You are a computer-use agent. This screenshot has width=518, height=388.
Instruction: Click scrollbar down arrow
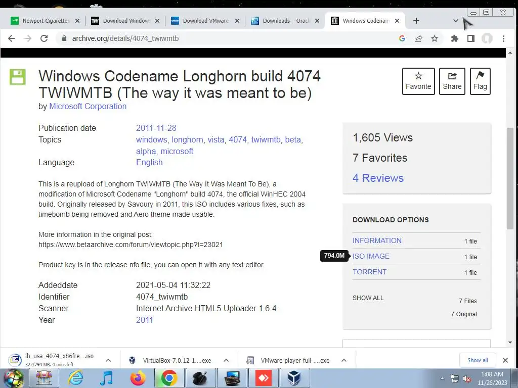[510, 343]
